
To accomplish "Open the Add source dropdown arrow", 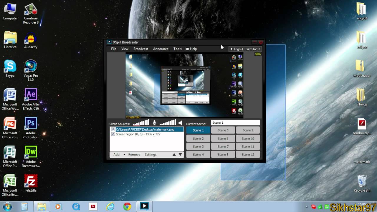I will 124,155.
